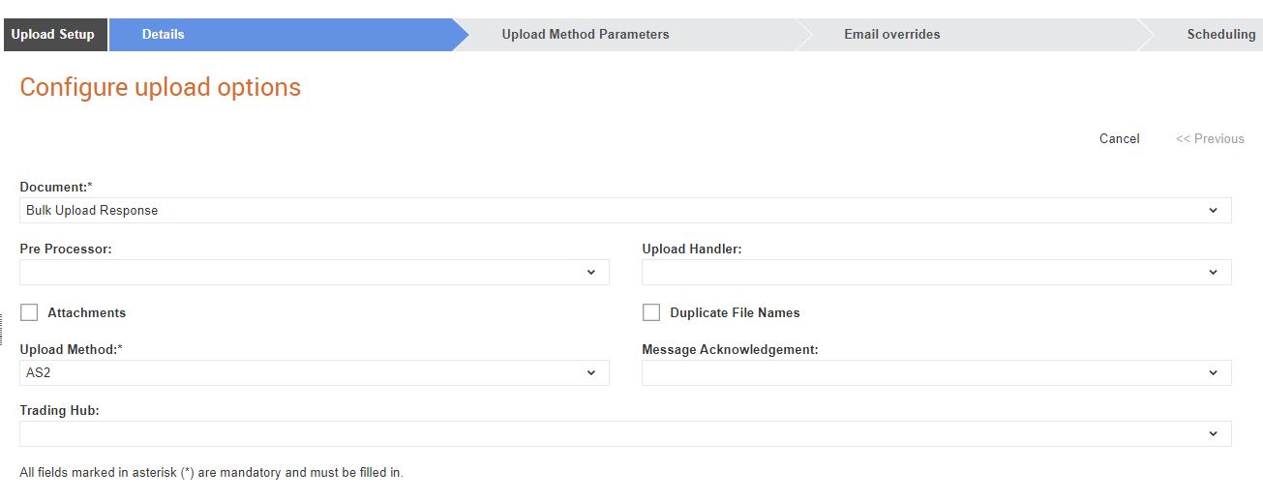Jump to the Scheduling step
The image size is (1263, 499).
[x=1221, y=34]
